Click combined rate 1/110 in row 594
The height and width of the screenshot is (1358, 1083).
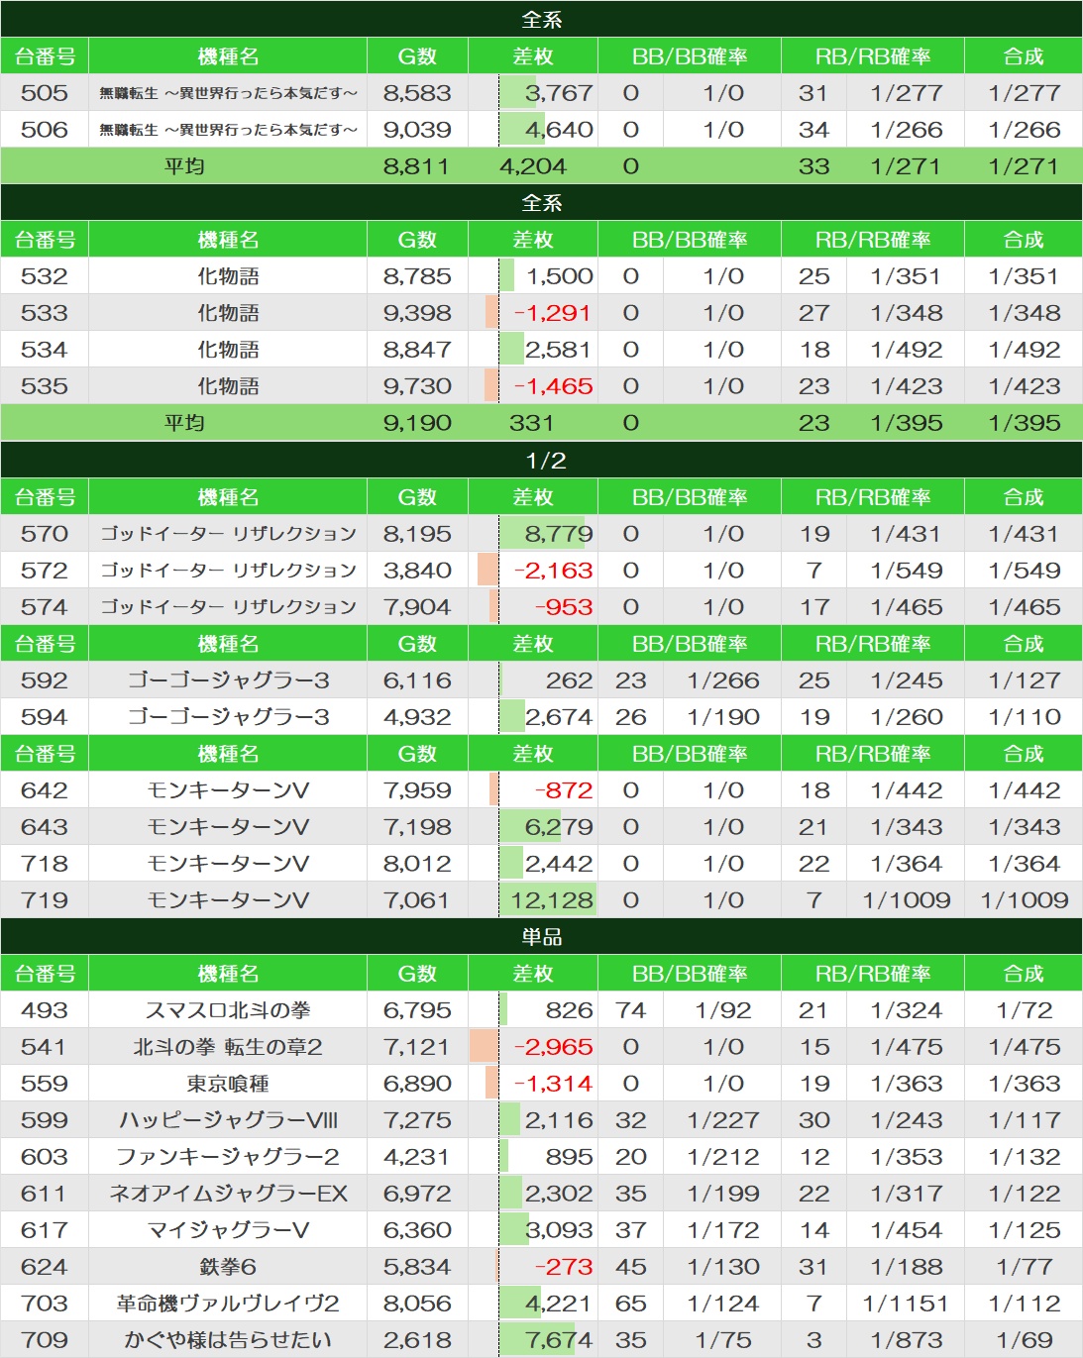[1024, 717]
